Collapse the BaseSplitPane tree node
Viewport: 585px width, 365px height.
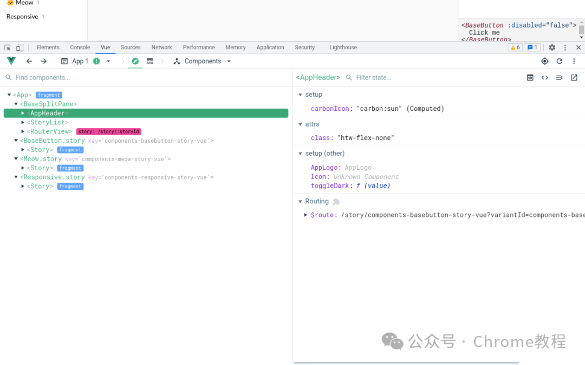[x=16, y=104]
